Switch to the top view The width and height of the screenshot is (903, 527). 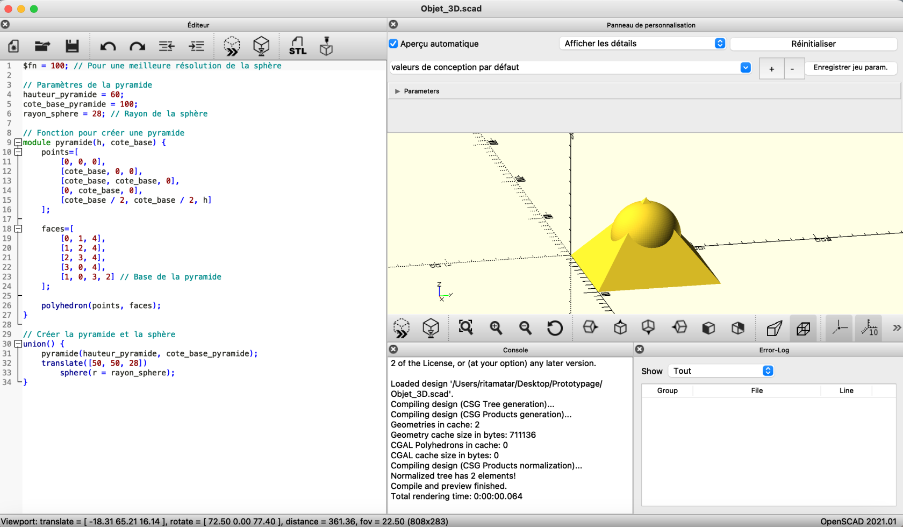(620, 327)
